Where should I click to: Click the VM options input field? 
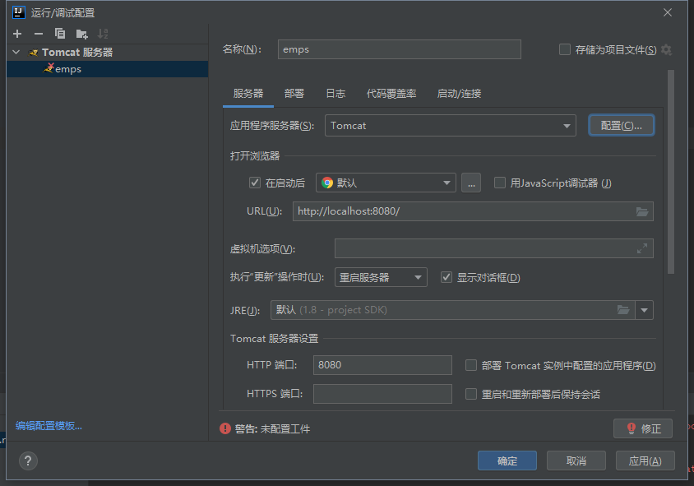pyautogui.click(x=494, y=248)
